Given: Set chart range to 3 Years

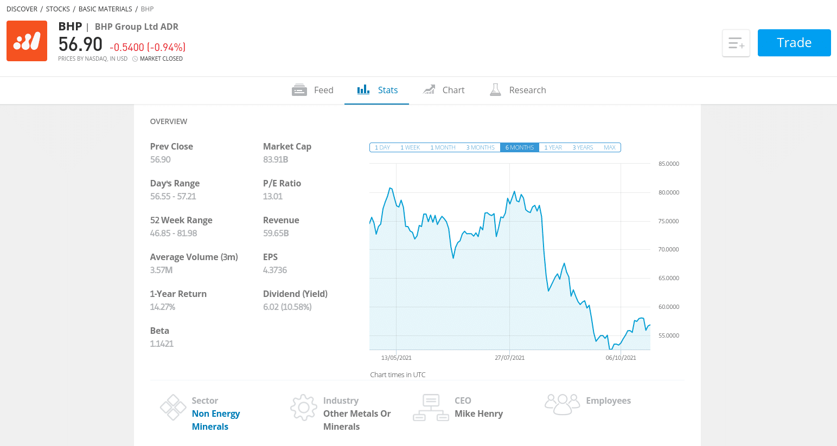Looking at the screenshot, I should tap(583, 147).
